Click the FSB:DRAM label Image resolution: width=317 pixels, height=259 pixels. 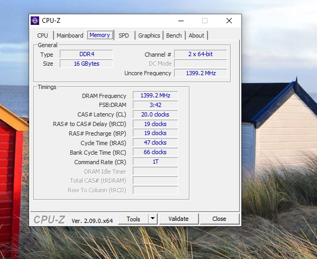click(113, 105)
